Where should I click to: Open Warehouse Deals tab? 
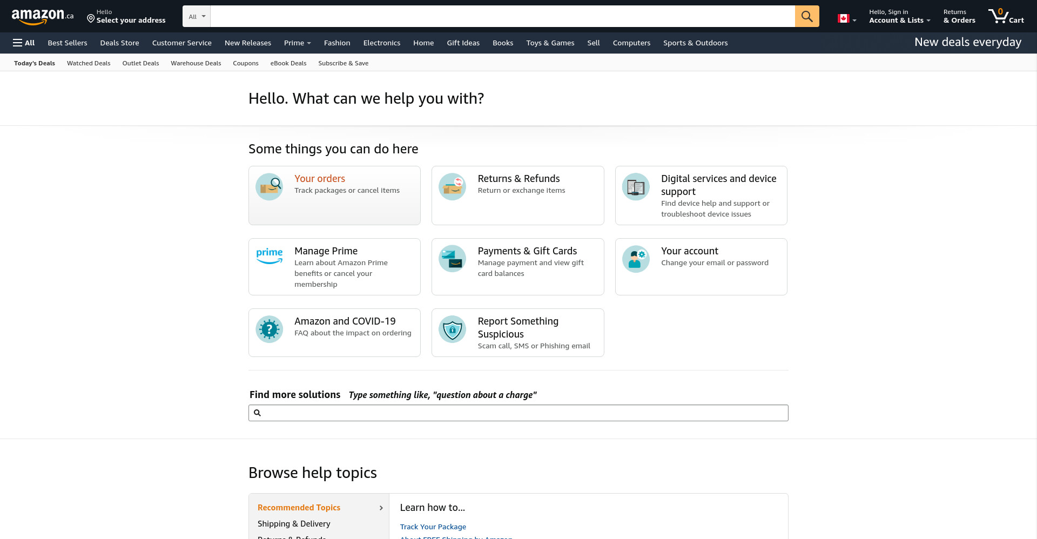click(x=196, y=63)
